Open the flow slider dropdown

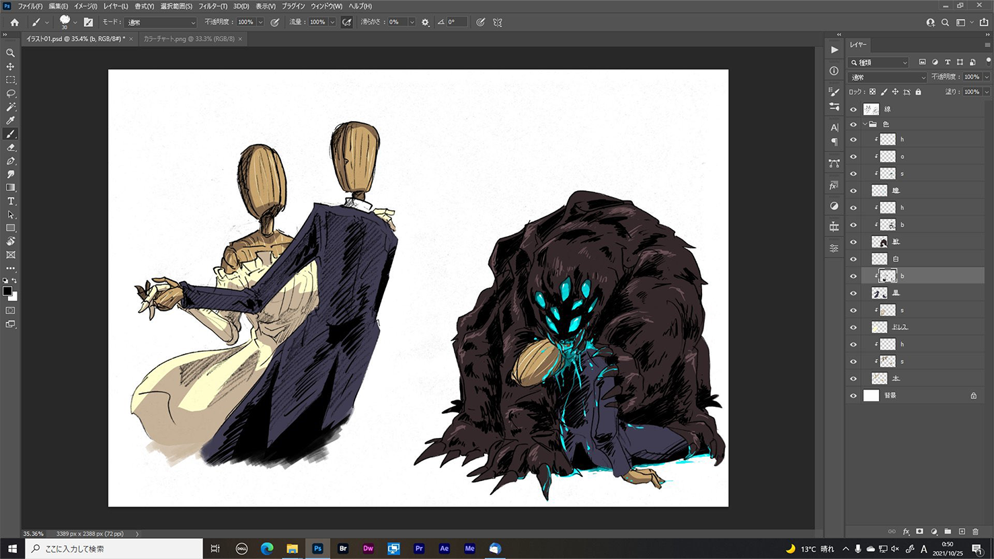[x=332, y=22]
